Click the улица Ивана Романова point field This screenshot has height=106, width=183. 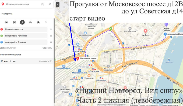click(26, 36)
